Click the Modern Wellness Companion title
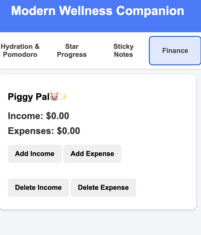Viewport: 201px width, 235px height. (x=98, y=11)
